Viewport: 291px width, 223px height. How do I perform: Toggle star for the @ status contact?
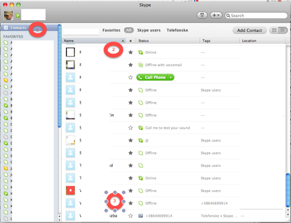[131, 141]
